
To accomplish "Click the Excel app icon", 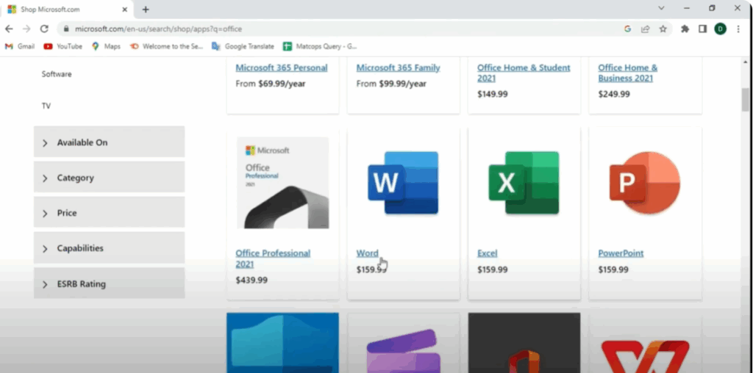I will pyautogui.click(x=524, y=183).
